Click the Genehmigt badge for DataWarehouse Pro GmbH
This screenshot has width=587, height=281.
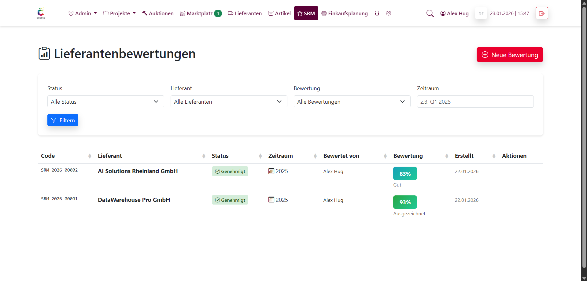(x=230, y=200)
